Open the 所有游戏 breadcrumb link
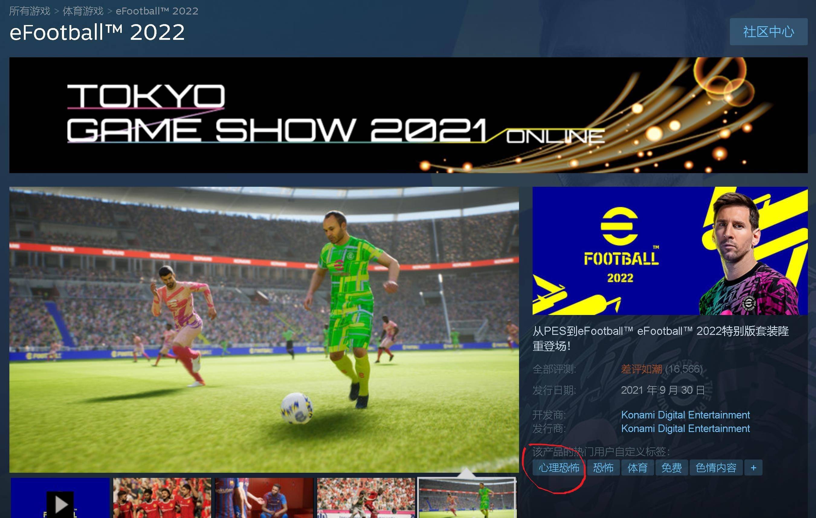Screen dimensions: 816x518 [x=30, y=11]
